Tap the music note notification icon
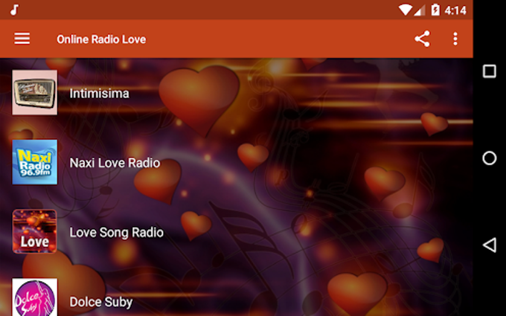506x316 pixels. point(14,10)
